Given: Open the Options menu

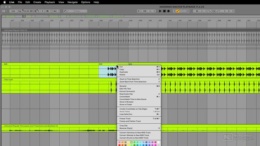Looking at the screenshot, I should 86,2.
